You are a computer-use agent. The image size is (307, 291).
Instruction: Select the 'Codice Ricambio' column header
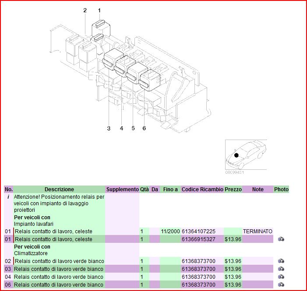click(x=202, y=189)
